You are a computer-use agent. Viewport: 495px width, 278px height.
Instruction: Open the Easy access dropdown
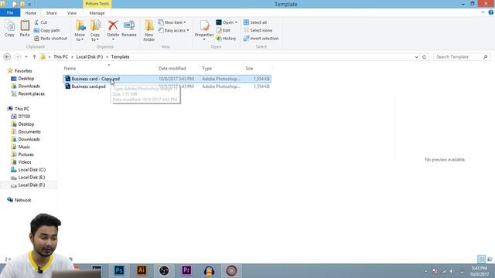coord(173,30)
